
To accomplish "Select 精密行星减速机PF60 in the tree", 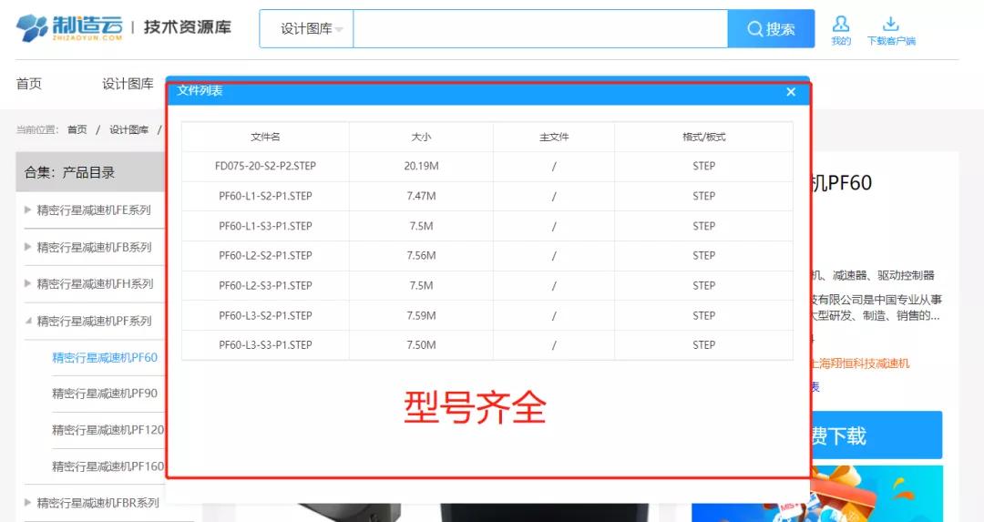I will pyautogui.click(x=105, y=358).
